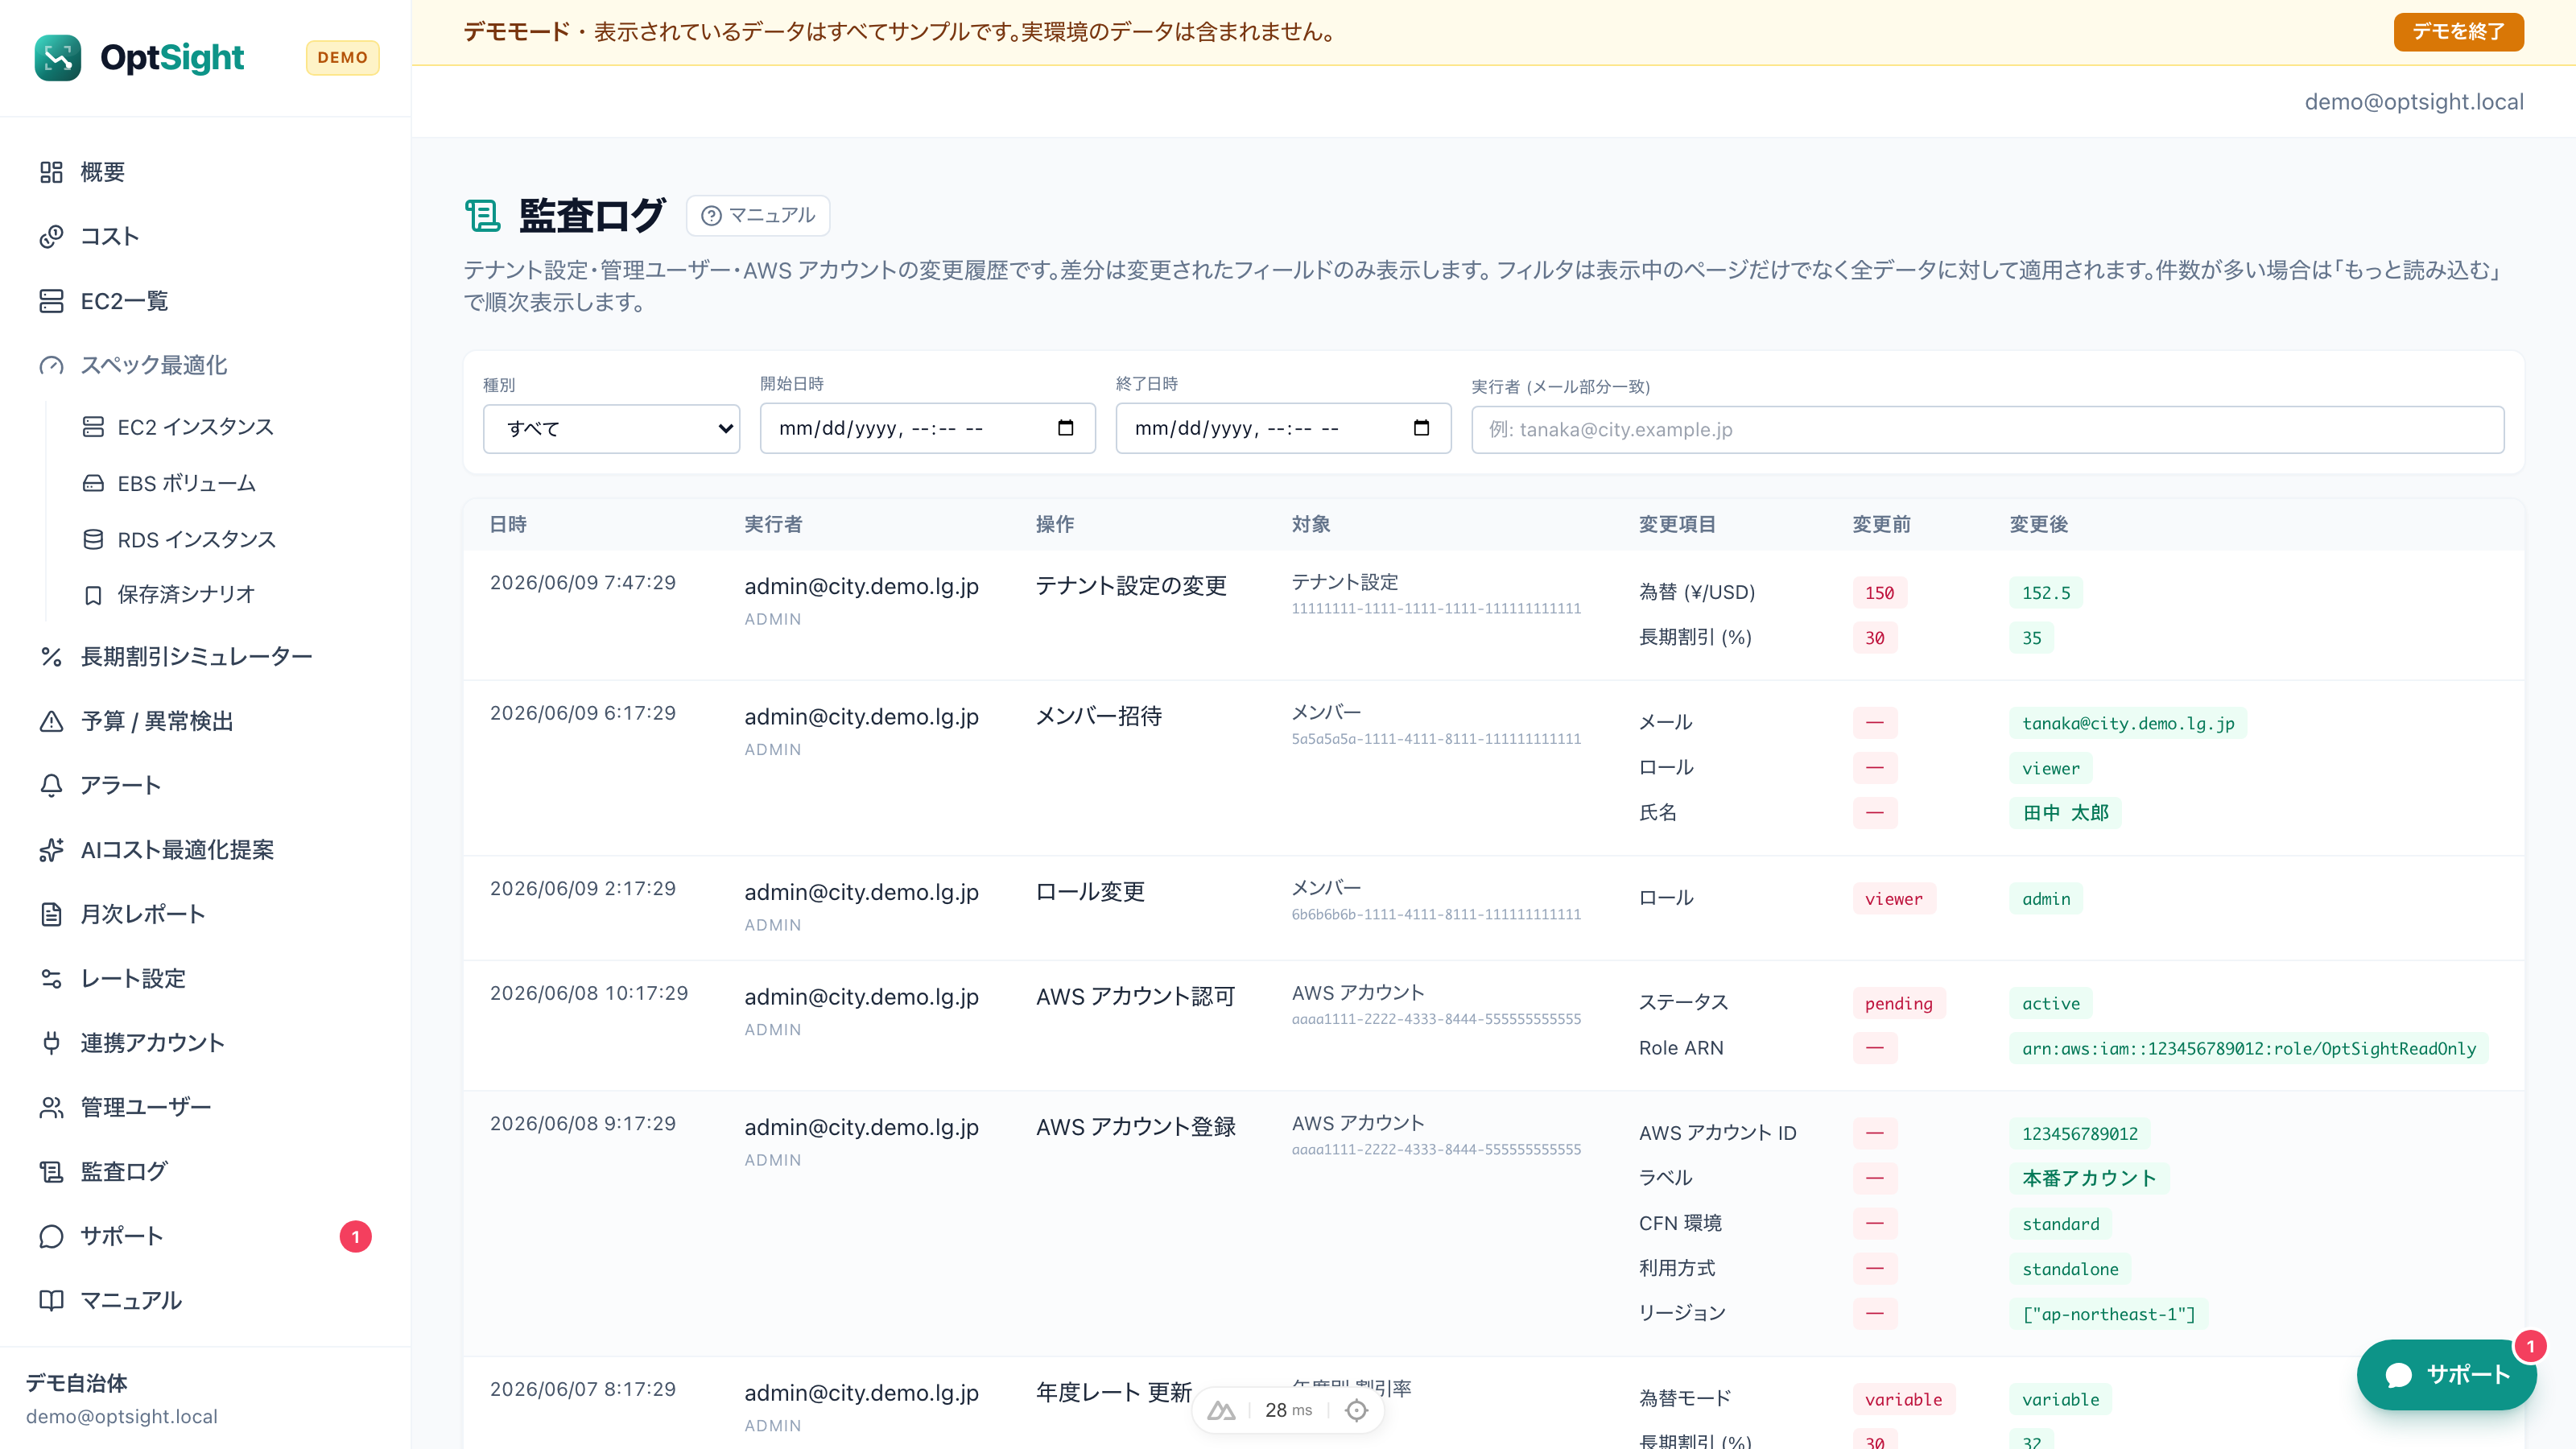
Task: Click the EBS ボリューム disk icon
Action: 93,483
